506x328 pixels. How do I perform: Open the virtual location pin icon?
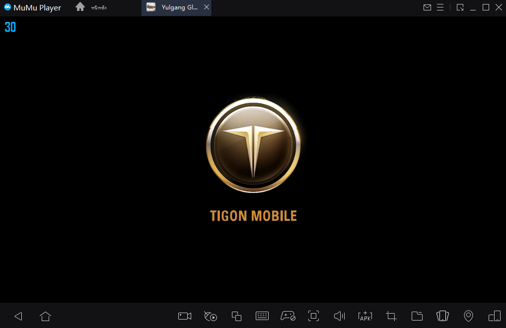468,316
